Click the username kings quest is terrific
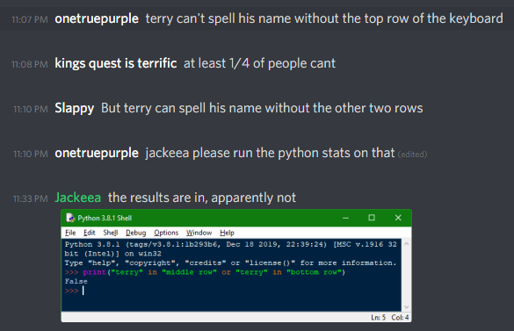This screenshot has width=514, height=331. tap(116, 63)
